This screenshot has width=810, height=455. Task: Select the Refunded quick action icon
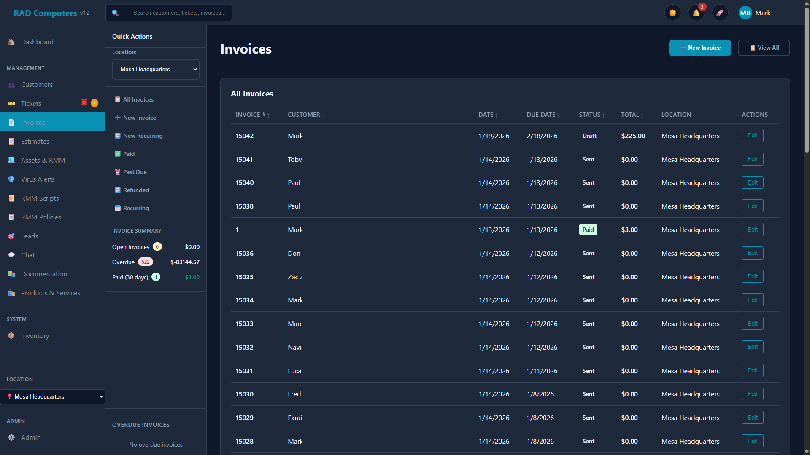[x=118, y=190]
